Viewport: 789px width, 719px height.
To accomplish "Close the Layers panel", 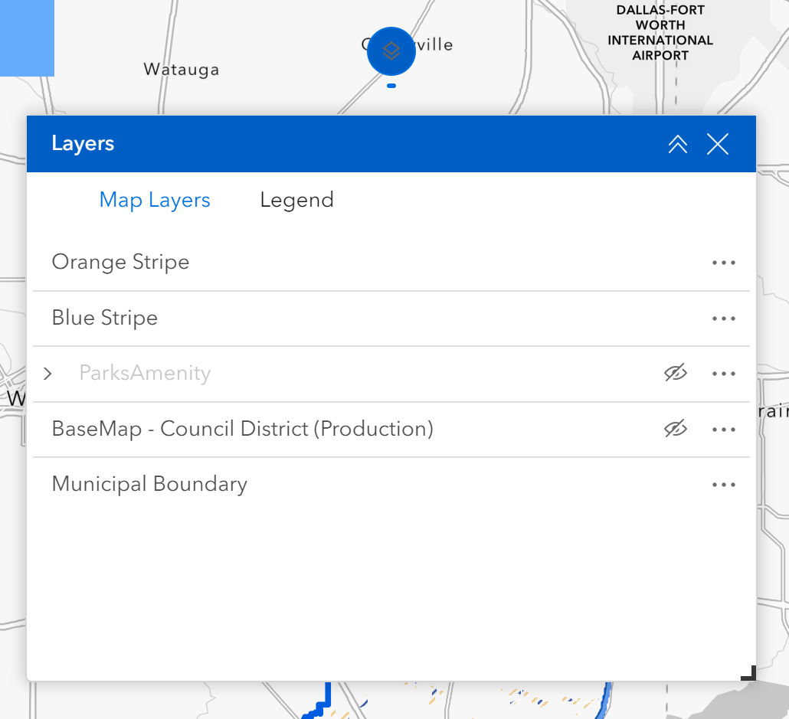I will 717,143.
